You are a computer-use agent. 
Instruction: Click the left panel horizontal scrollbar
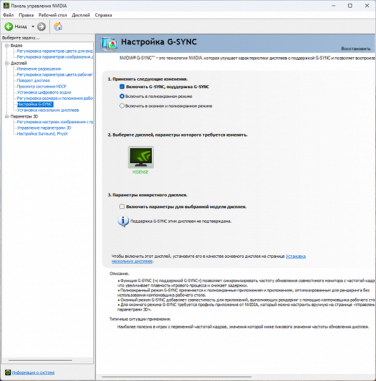coord(40,360)
